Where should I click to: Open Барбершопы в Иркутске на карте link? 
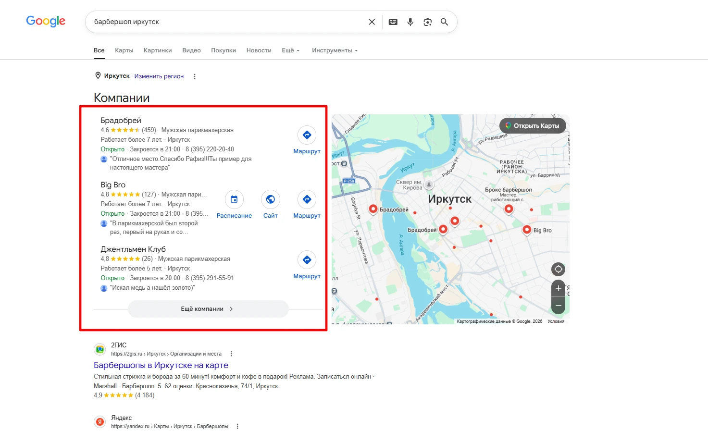pyautogui.click(x=161, y=365)
